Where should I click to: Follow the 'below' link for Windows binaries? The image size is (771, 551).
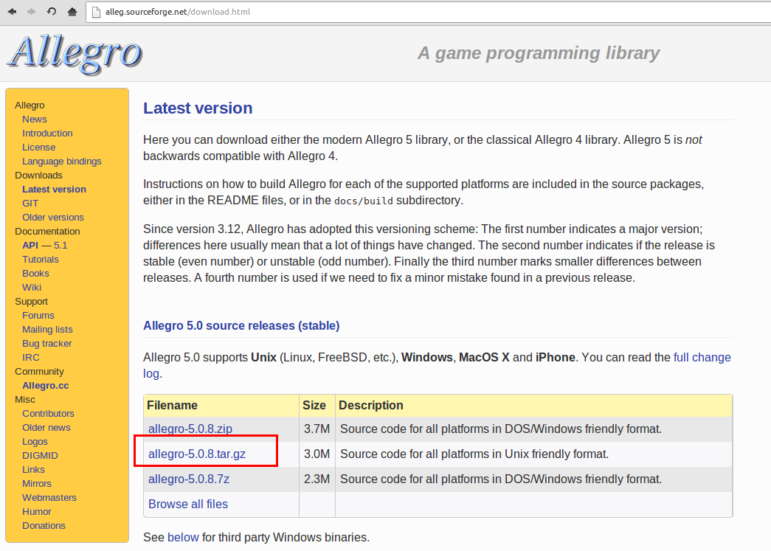point(183,537)
